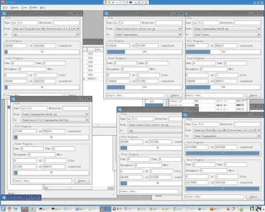Click title icon of tar transfer window to /opt
This screenshot has width=265, height=212.
coord(4,13)
